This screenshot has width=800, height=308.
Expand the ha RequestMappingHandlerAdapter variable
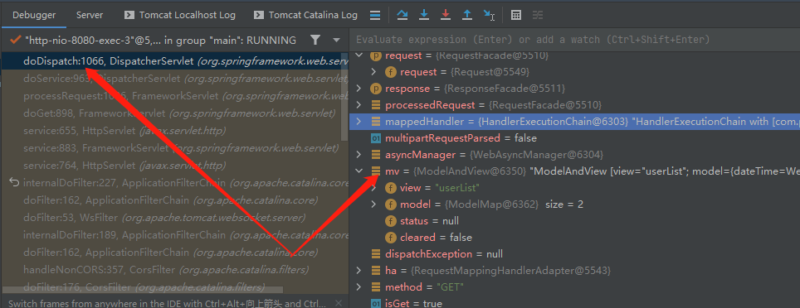point(359,270)
